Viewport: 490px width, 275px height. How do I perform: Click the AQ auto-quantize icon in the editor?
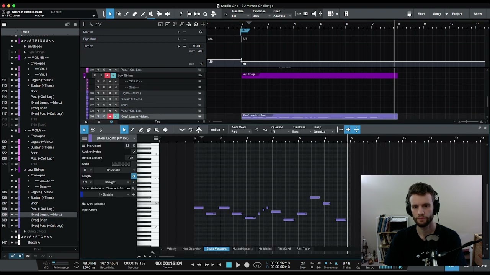pos(265,130)
